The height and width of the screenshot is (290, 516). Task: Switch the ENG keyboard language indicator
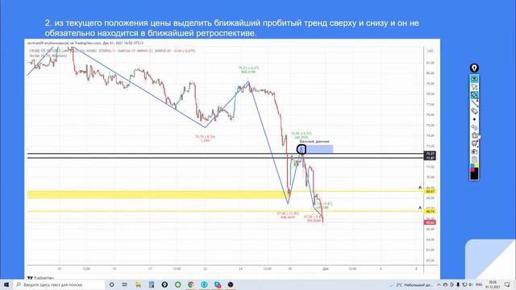pyautogui.click(x=479, y=284)
